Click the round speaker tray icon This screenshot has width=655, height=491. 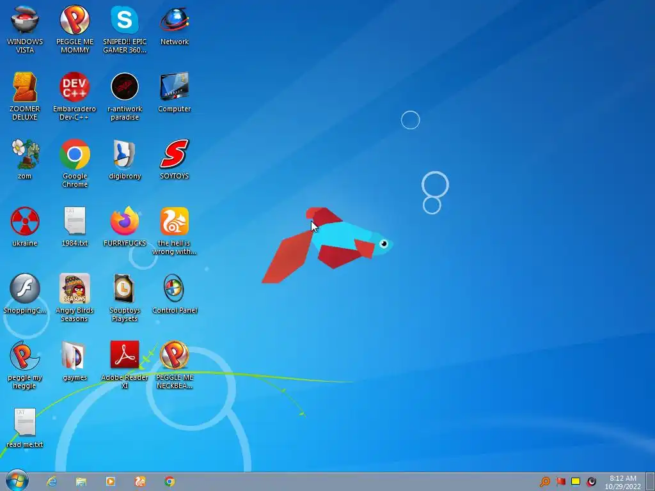[x=591, y=482]
